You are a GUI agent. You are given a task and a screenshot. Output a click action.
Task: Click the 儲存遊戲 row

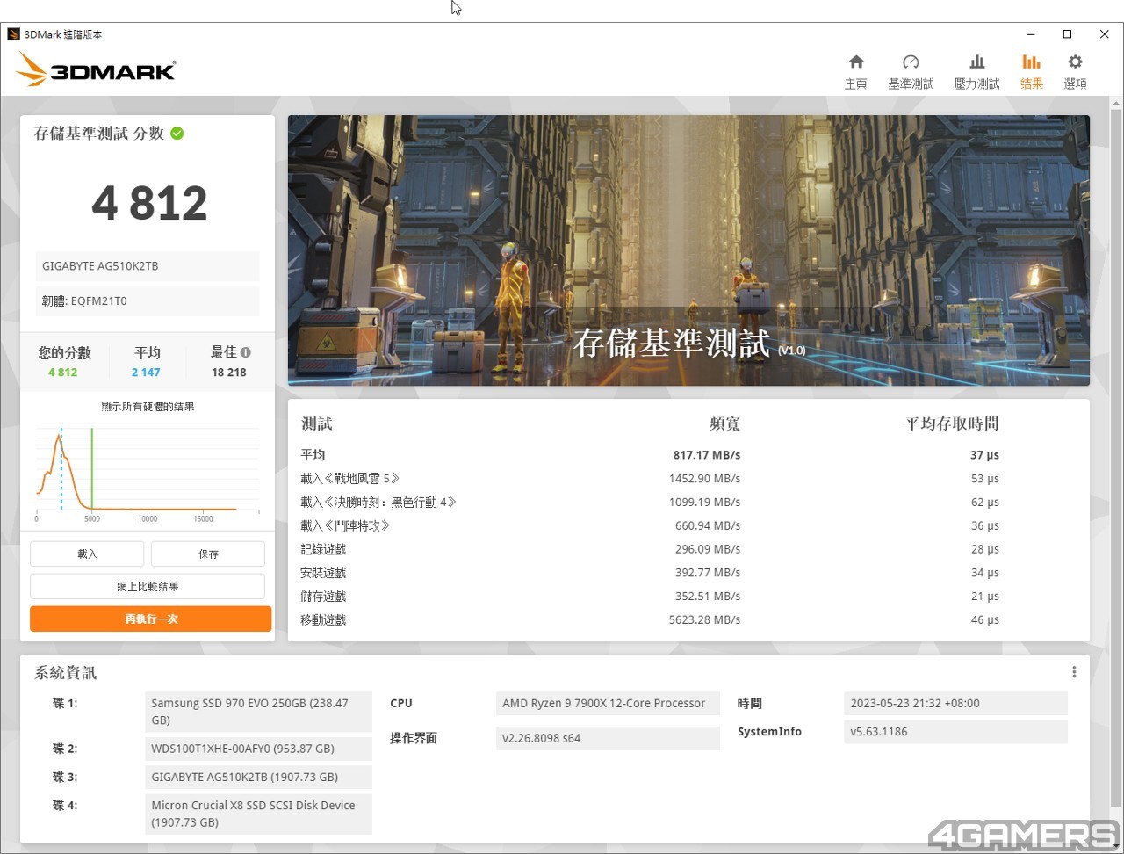(x=650, y=597)
